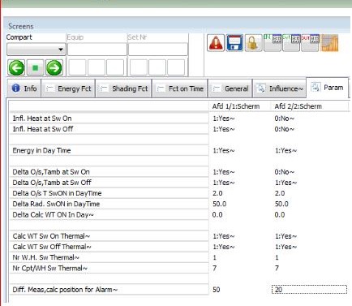Click Diff. Meas,calc position for Alarm label
This screenshot has height=306, width=352.
tap(65, 290)
